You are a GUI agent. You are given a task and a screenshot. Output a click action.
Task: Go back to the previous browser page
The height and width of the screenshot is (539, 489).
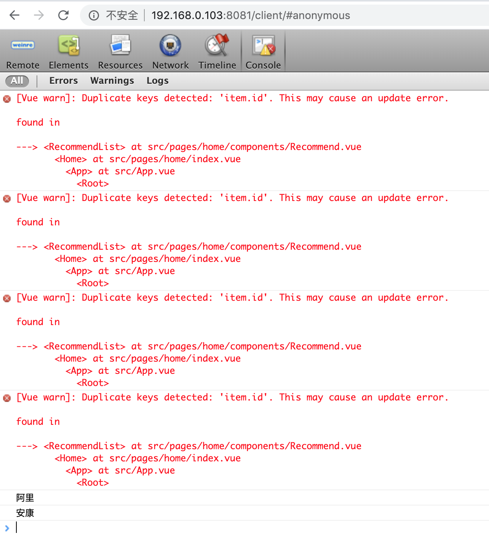tap(14, 15)
